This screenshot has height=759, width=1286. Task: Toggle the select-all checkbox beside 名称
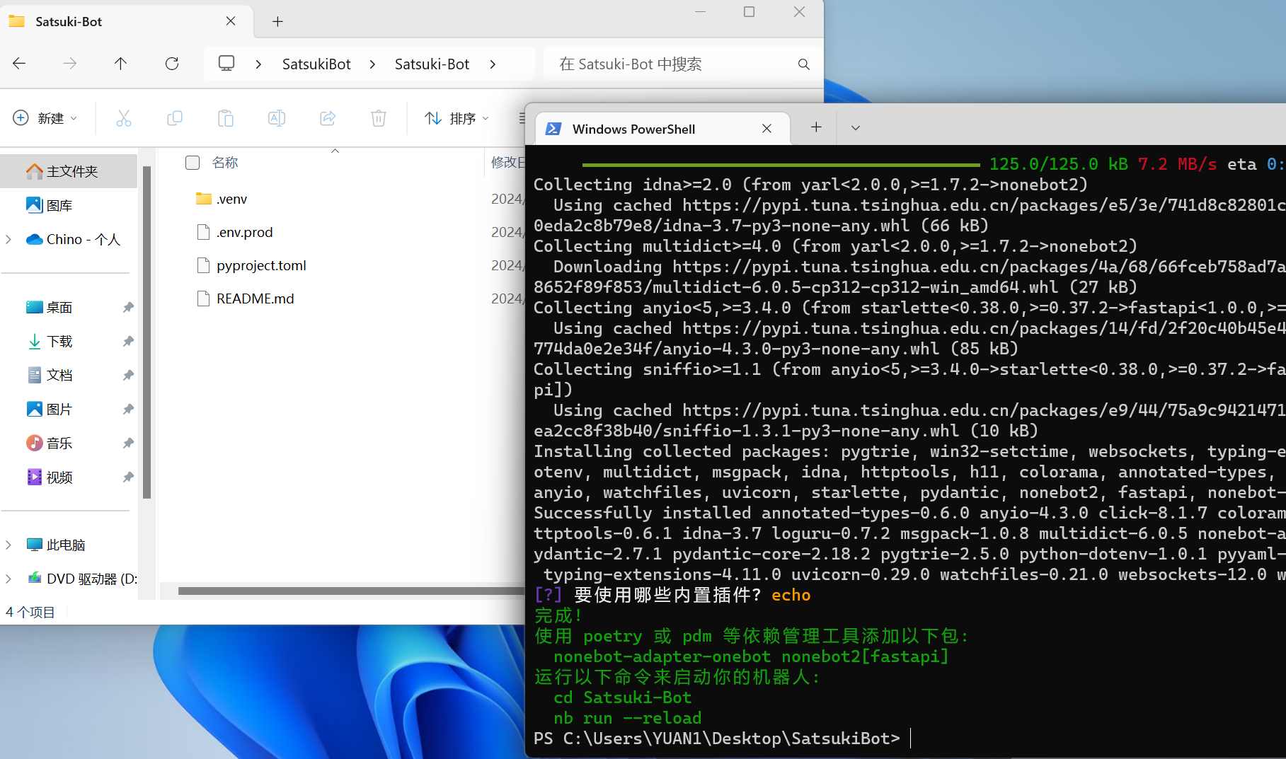[193, 163]
